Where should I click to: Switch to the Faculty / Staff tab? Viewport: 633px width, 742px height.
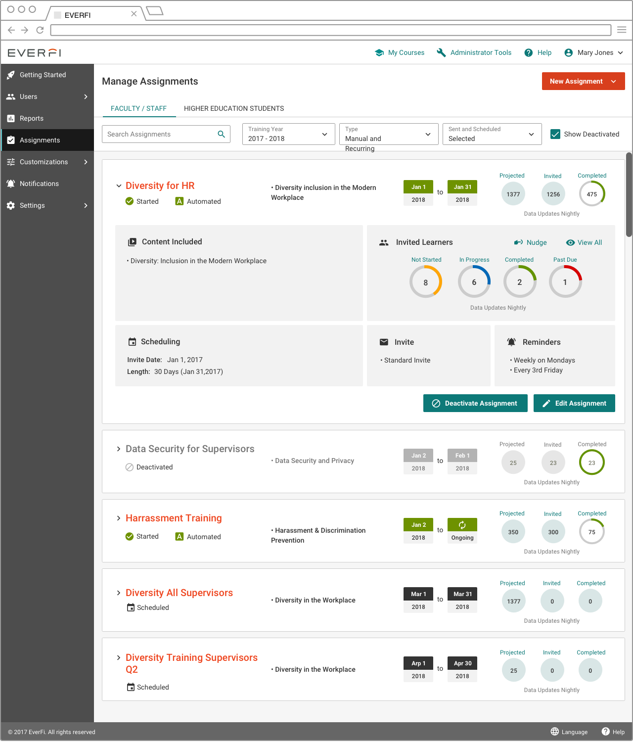pos(138,108)
